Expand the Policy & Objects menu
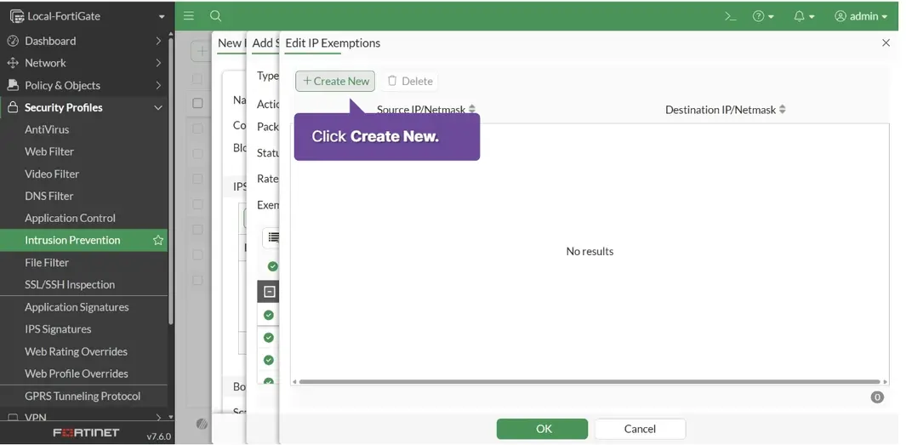This screenshot has height=445, width=906. pos(84,86)
